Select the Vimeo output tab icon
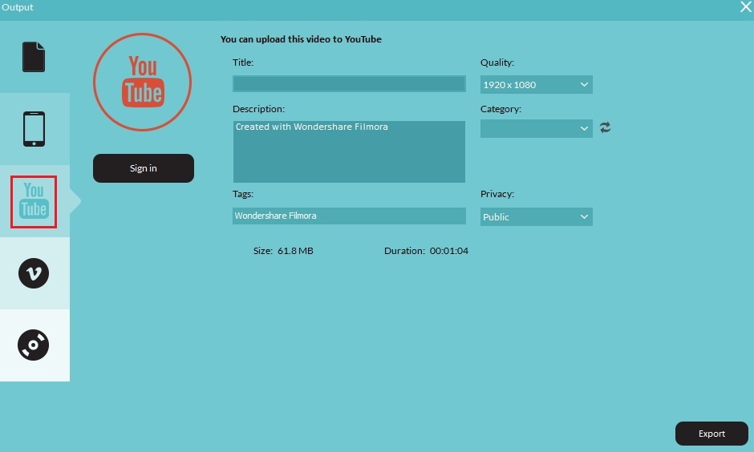 (x=34, y=273)
